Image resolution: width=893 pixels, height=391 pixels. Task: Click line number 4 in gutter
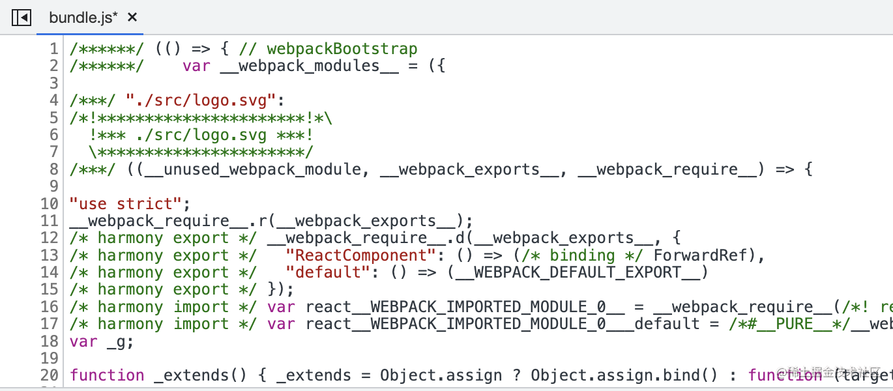tap(54, 100)
